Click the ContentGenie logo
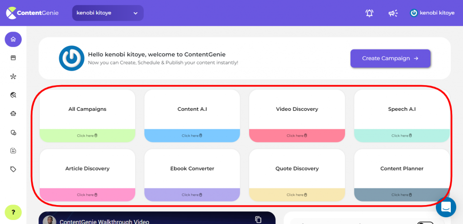Screen dimensions: 463x224 33,13
